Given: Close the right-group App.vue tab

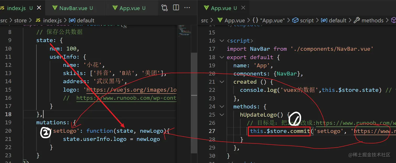Looking at the screenshot, I should pyautogui.click(x=243, y=8).
